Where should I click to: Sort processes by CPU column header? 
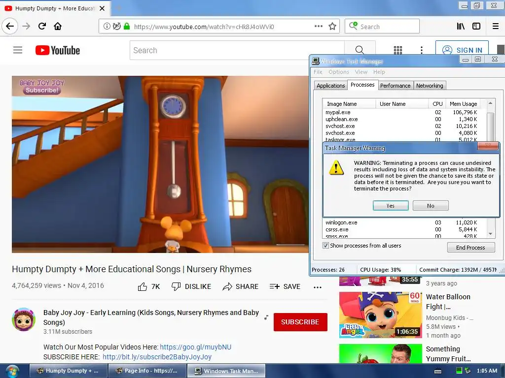point(437,104)
